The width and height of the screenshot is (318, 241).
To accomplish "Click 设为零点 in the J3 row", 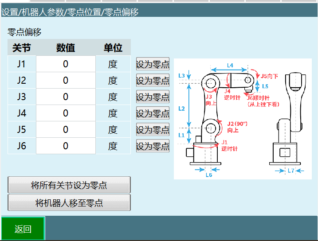I will [x=153, y=97].
